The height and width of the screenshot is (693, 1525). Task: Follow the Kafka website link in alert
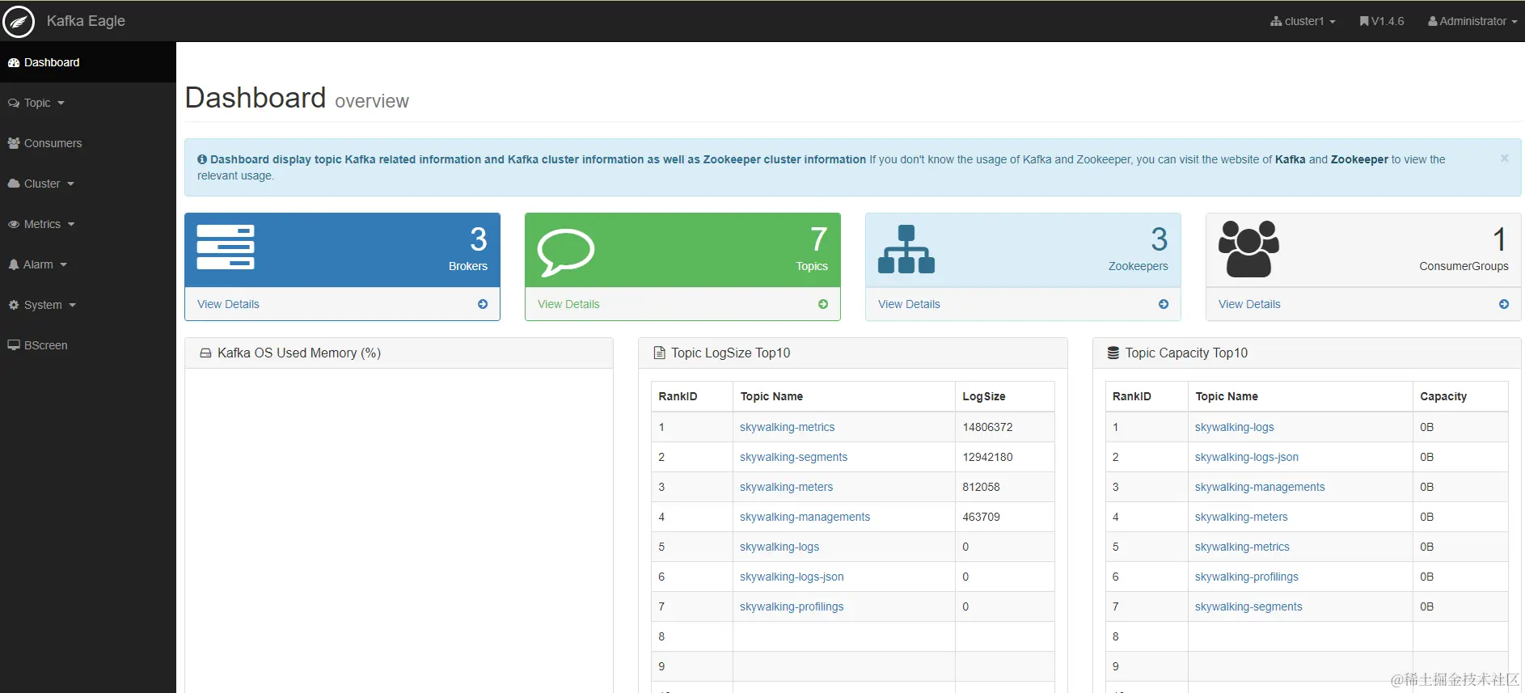click(1290, 159)
